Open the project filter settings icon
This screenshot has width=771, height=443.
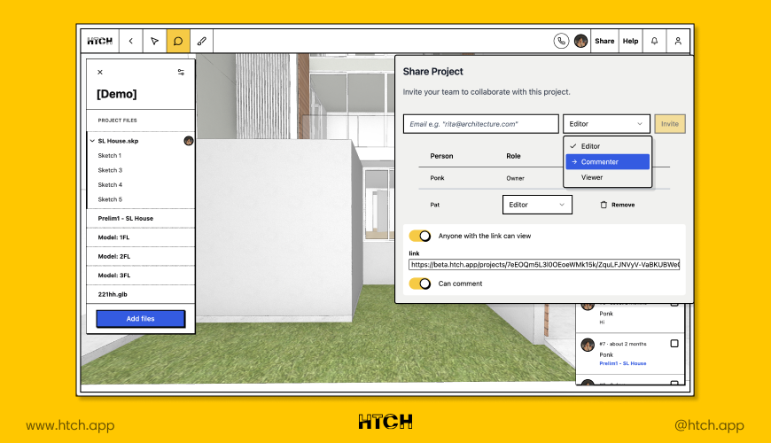click(181, 73)
